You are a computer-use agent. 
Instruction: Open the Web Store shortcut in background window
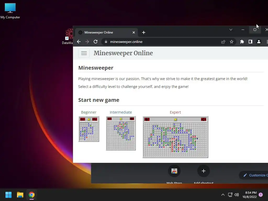174,171
